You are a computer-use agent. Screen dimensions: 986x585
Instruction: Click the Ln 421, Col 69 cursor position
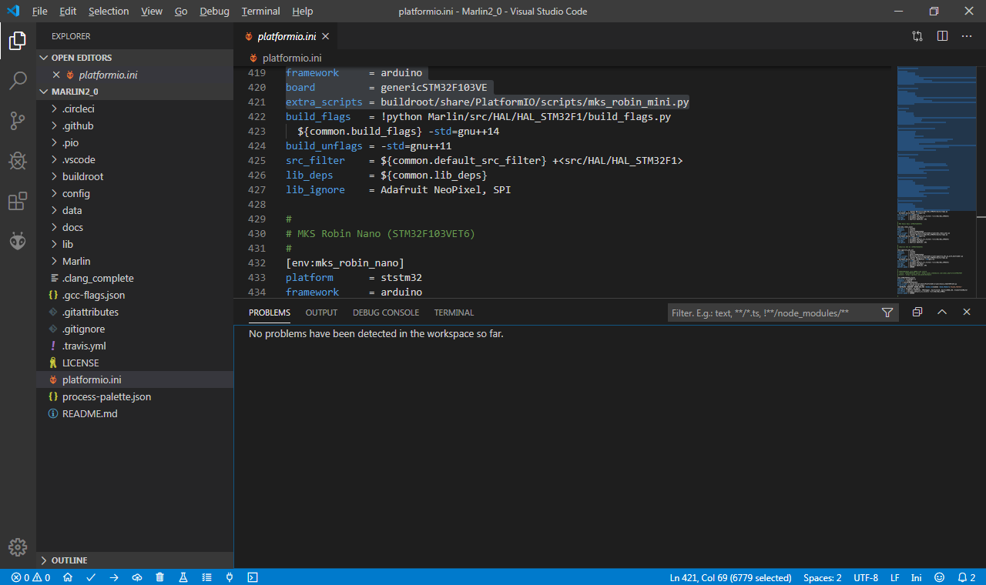tap(730, 577)
